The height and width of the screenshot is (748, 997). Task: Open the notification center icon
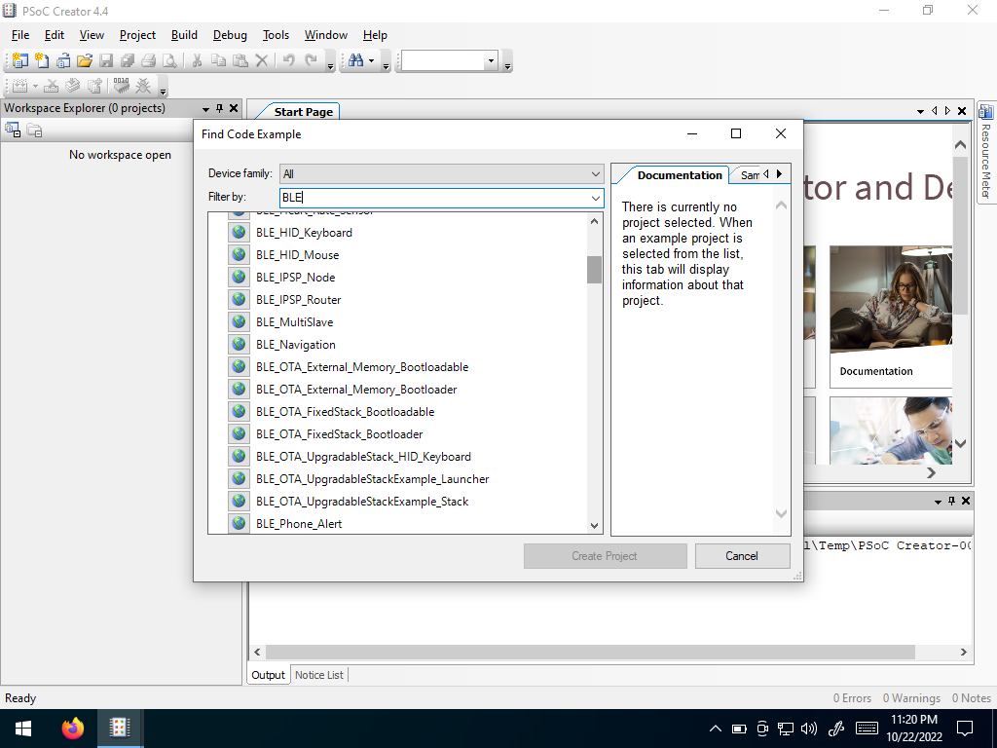coord(965,729)
